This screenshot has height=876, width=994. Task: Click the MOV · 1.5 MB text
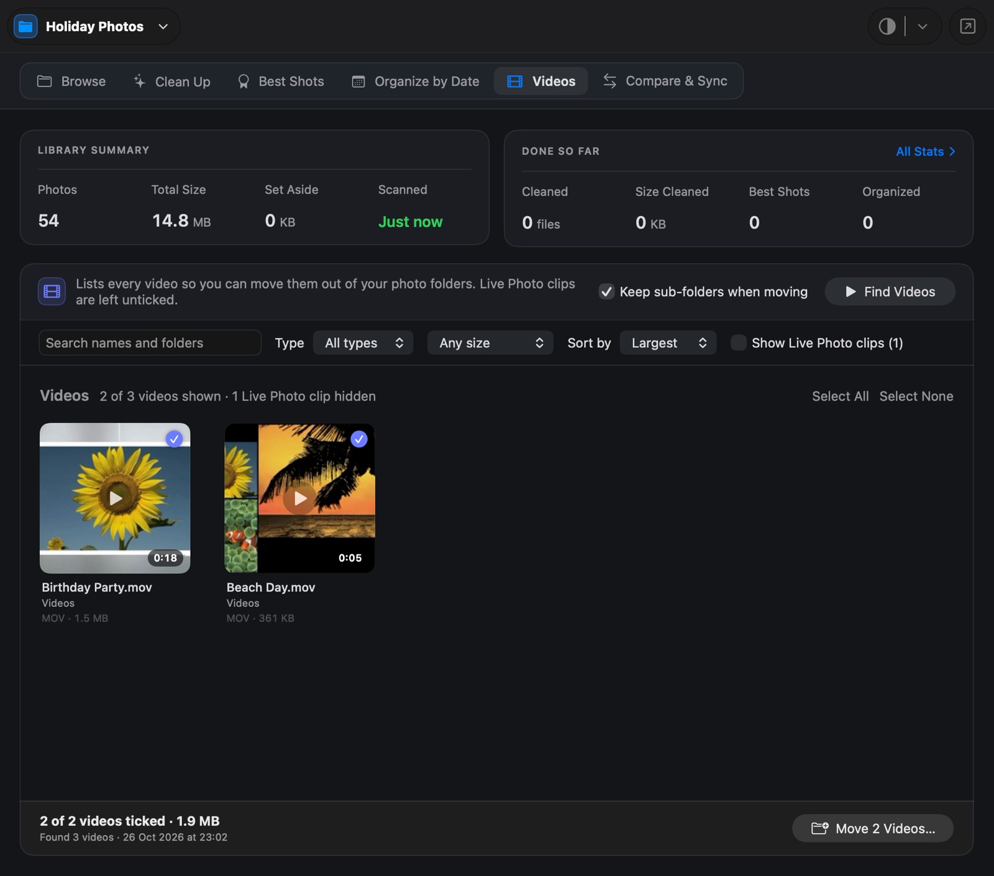75,618
